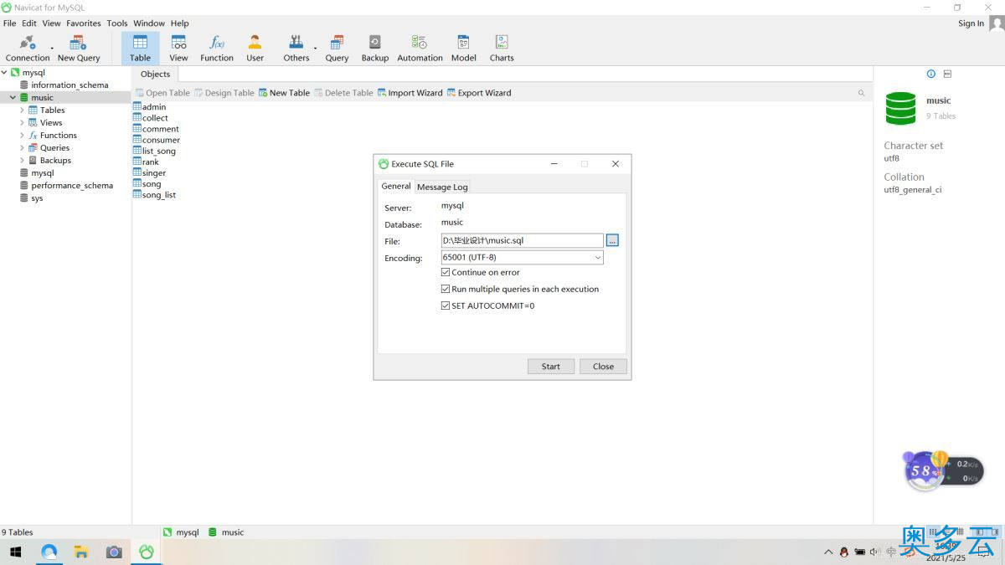The width and height of the screenshot is (1005, 565).
Task: Open the Backup toolbar icon
Action: (x=374, y=49)
